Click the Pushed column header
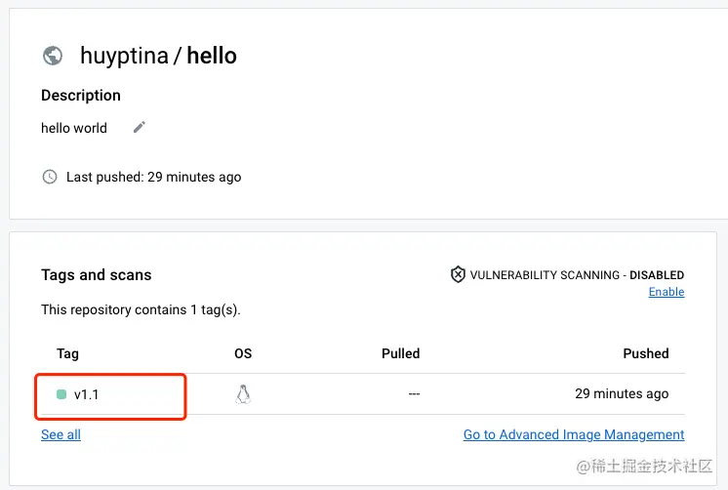The width and height of the screenshot is (728, 490). [646, 353]
